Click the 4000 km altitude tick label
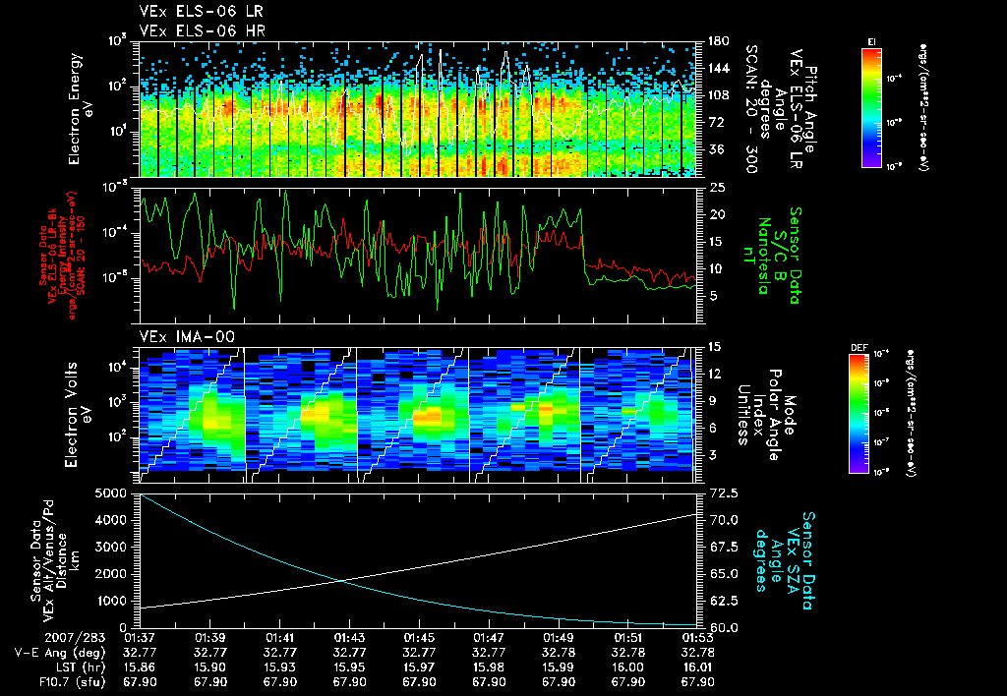Viewport: 1007px width, 696px height. coord(108,520)
